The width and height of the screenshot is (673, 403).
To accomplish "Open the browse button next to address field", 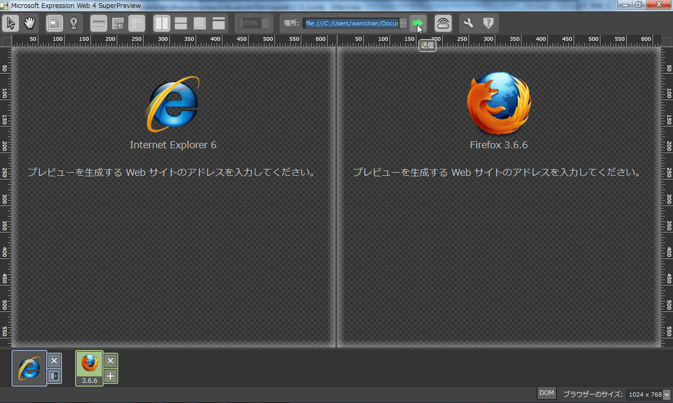I will click(x=403, y=23).
